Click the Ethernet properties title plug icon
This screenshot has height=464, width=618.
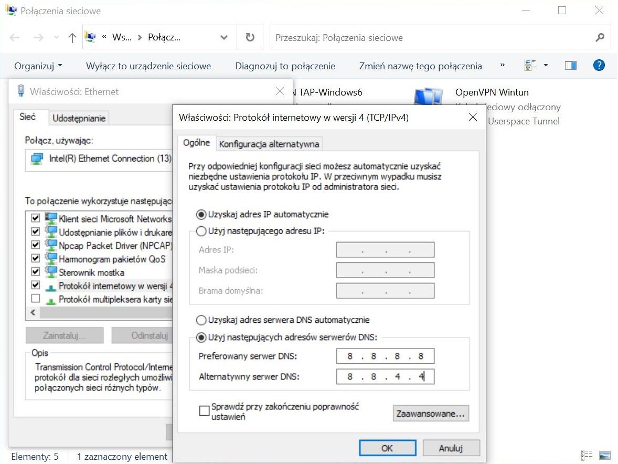pyautogui.click(x=22, y=91)
